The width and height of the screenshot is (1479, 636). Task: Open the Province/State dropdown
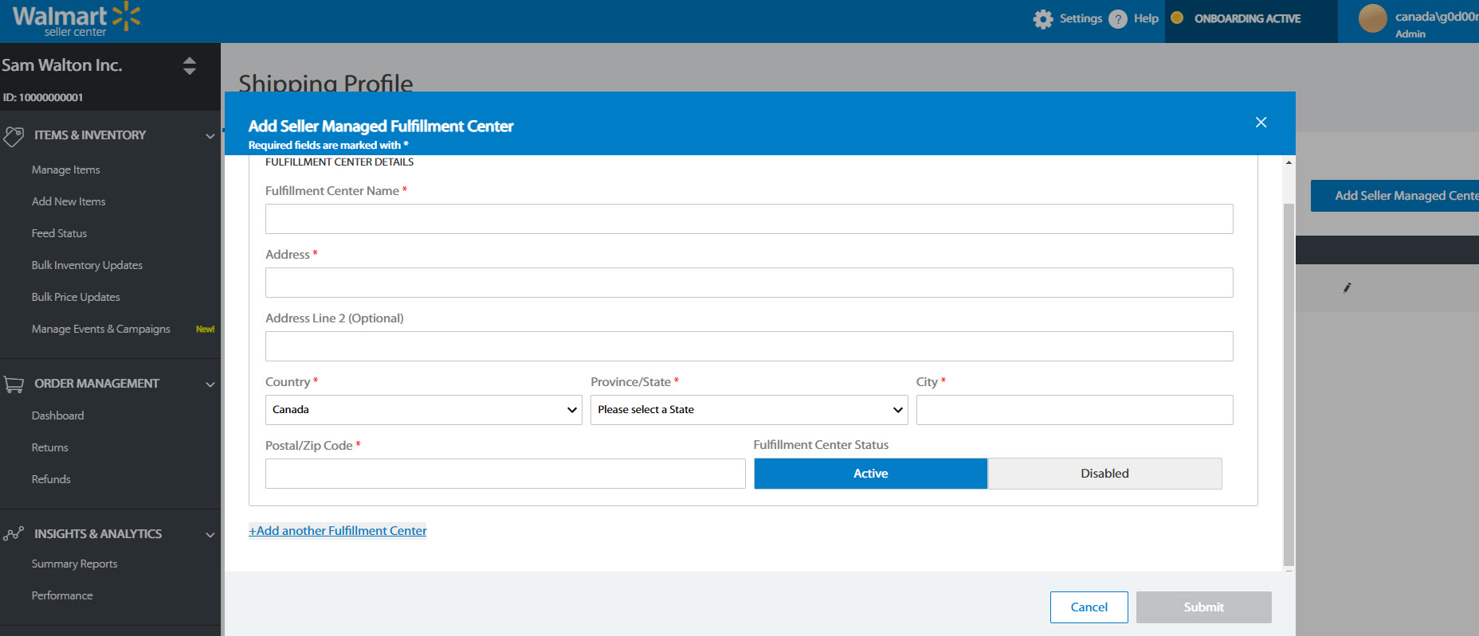point(748,410)
